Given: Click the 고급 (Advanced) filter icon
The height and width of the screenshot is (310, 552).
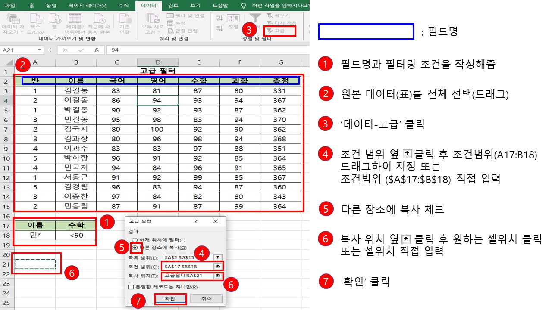Looking at the screenshot, I should [279, 31].
